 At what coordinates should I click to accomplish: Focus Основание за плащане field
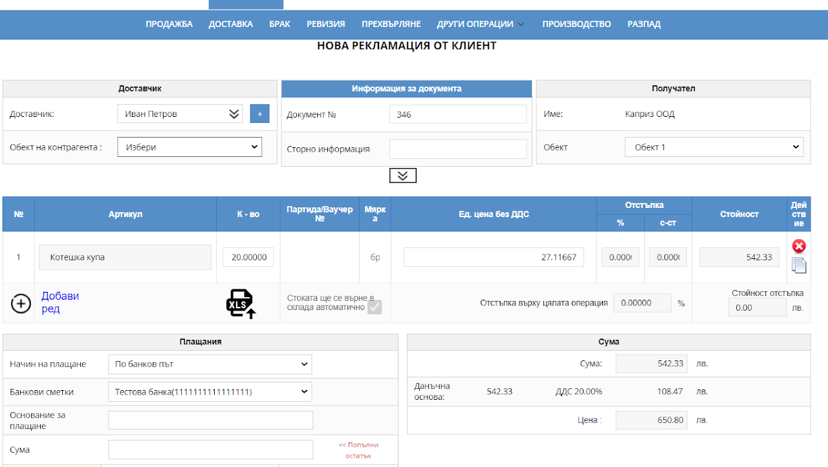coord(210,420)
